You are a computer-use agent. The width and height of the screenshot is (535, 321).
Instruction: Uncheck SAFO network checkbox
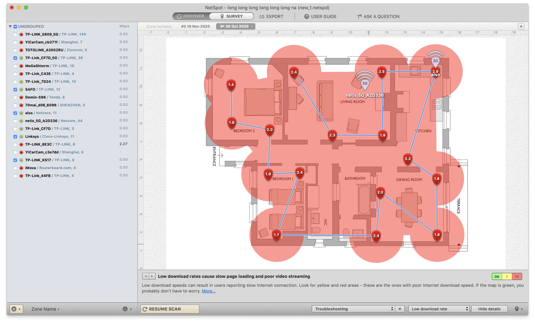tap(15, 90)
